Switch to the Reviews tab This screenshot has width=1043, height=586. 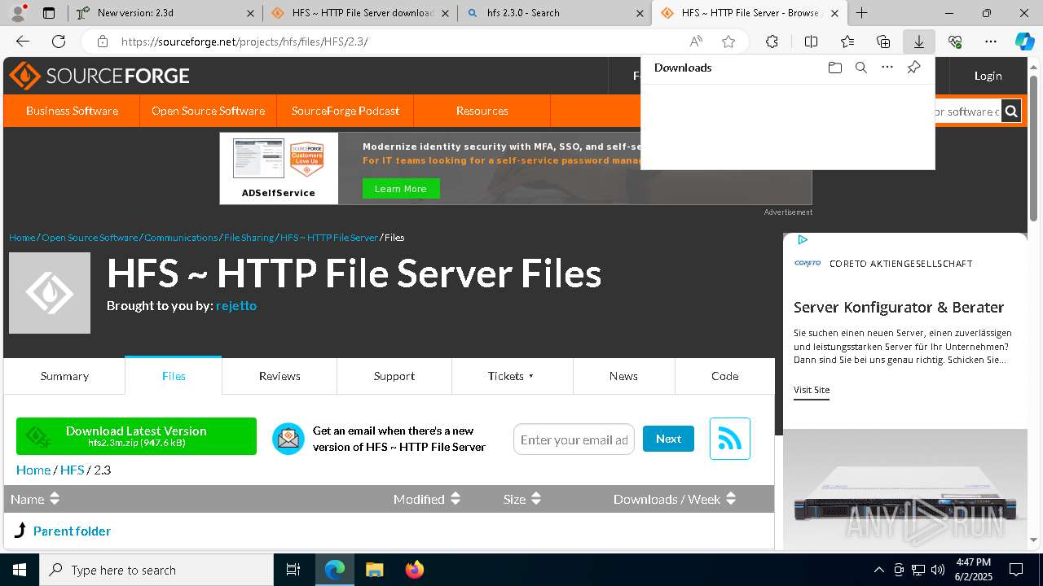279,376
